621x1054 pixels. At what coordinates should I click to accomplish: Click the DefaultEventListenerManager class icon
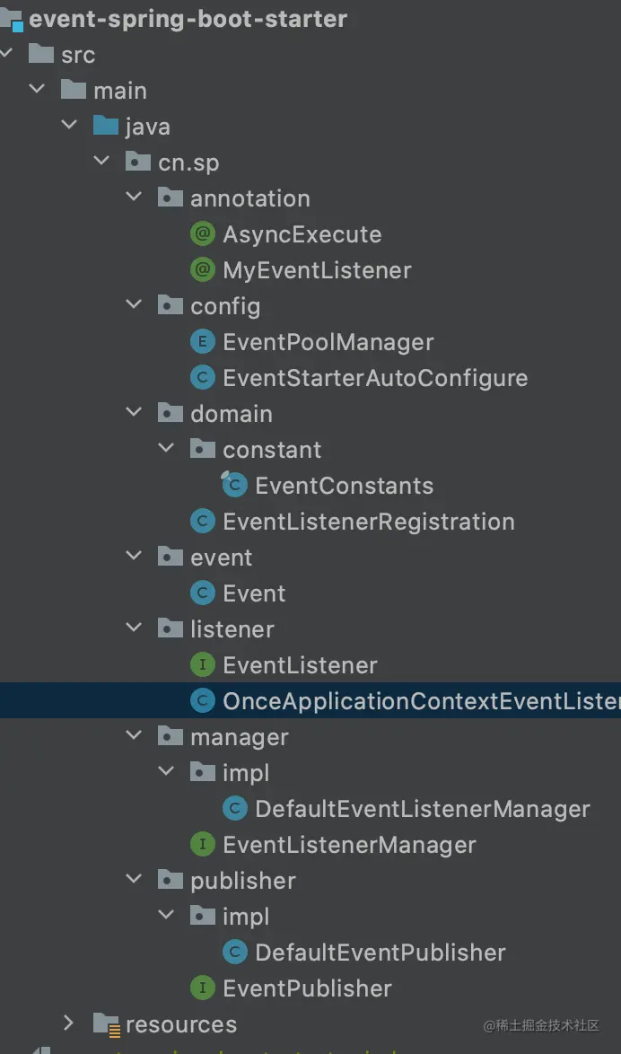234,809
